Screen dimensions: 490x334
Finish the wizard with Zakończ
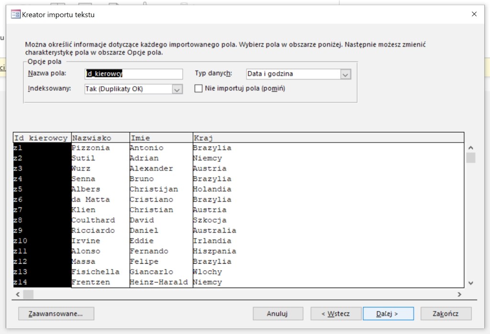pyautogui.click(x=445, y=313)
